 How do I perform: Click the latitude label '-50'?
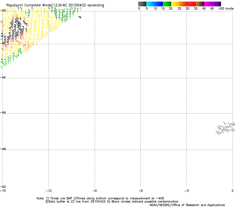point(3,187)
